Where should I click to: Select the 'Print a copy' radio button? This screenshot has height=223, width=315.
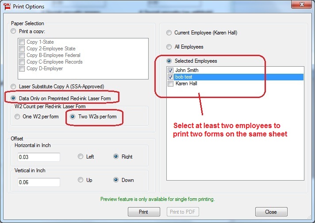click(14, 31)
